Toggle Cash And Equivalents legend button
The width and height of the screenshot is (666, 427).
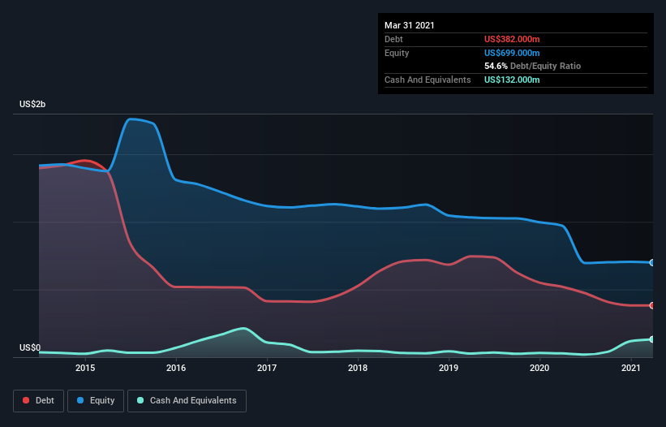[x=187, y=401]
